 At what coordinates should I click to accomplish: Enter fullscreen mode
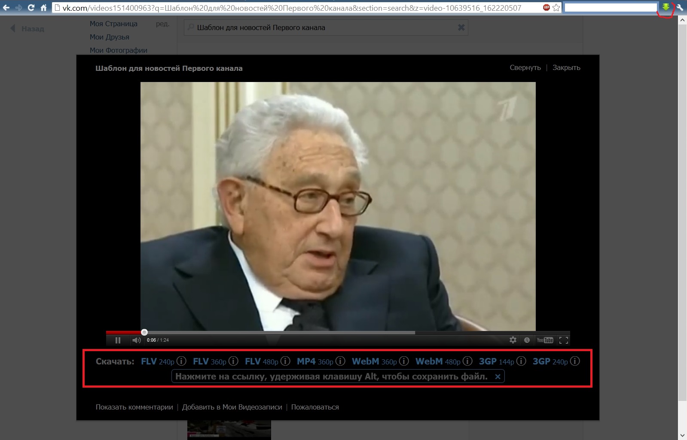pos(564,340)
